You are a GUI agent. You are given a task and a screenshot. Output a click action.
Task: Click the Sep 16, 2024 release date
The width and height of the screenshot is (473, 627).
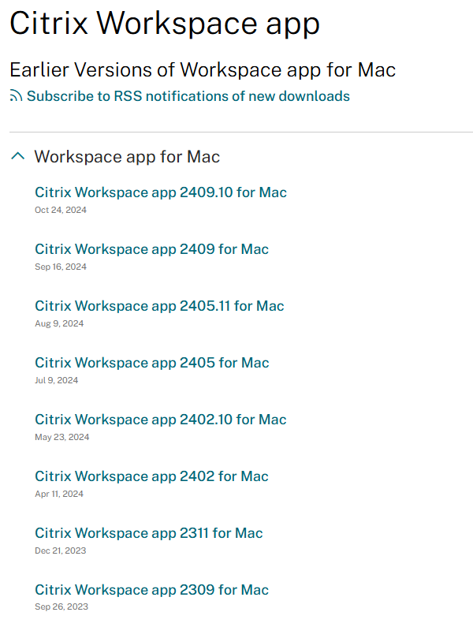click(61, 267)
